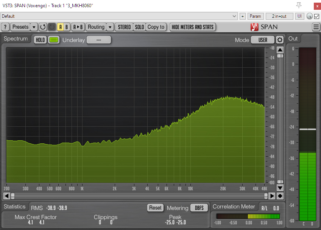Screen dimensions: 321x230
Task: Open the Default preset combo box
Action: click(x=119, y=16)
